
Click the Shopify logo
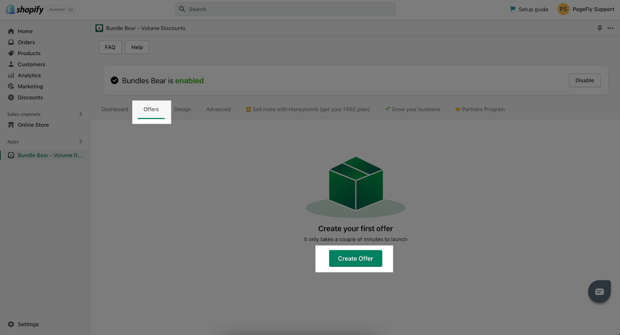(24, 9)
